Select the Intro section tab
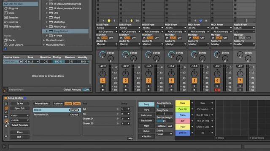 pos(146,110)
